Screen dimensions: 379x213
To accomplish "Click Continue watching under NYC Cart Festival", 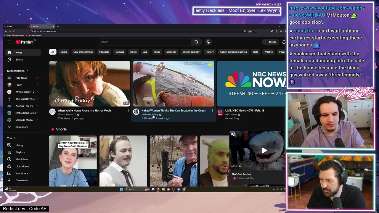I will click(245, 178).
